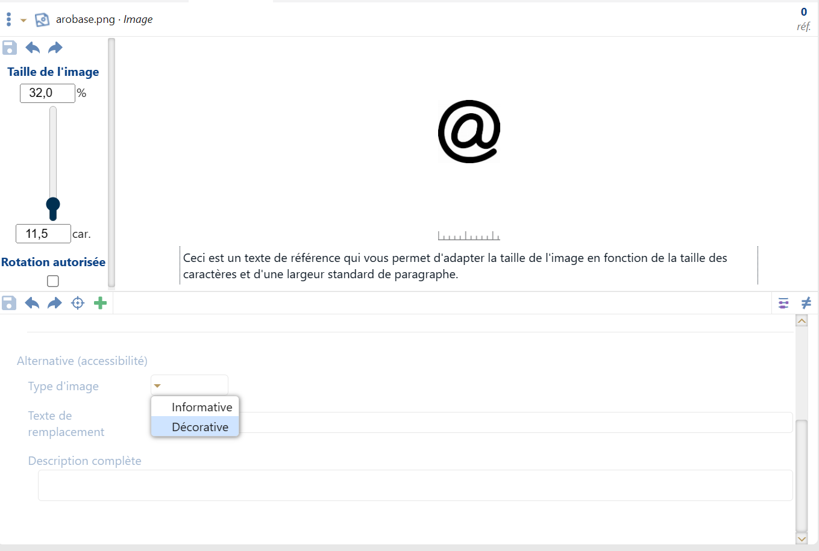
Task: Enable the Rotation autorisée checkbox
Action: [x=53, y=281]
